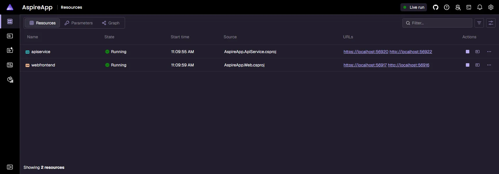
Task: Sort by the State column header
Action: coord(109,37)
